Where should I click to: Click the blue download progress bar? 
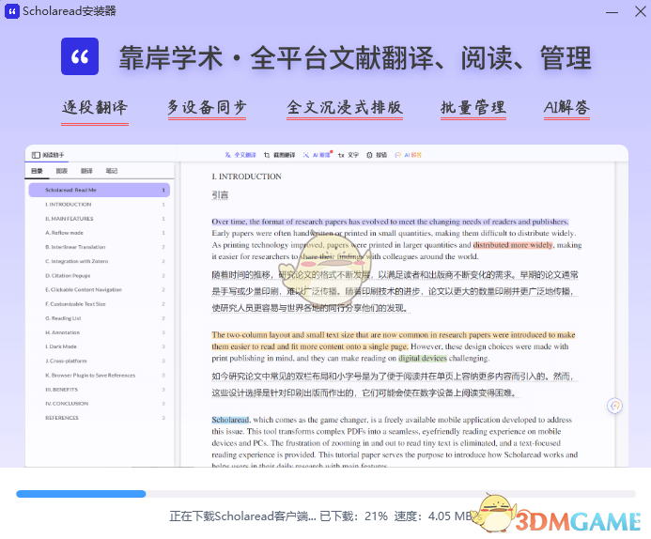[x=81, y=494]
